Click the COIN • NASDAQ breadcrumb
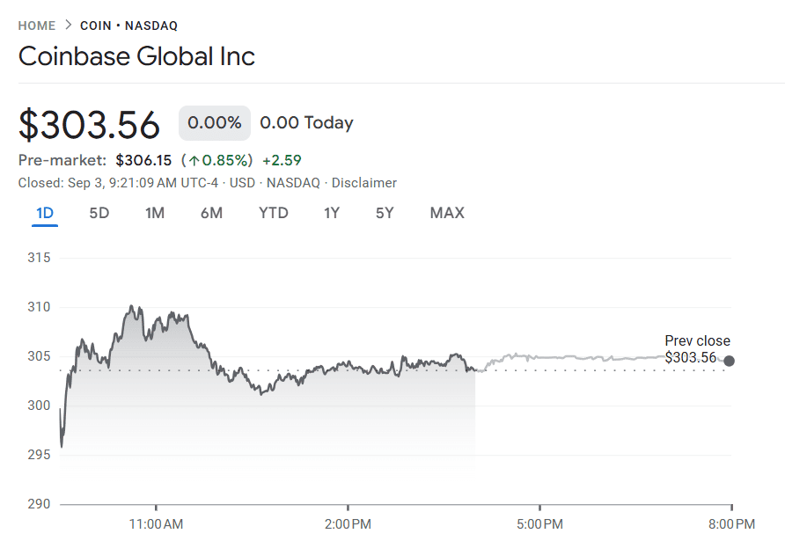785x541 pixels. pyautogui.click(x=128, y=26)
